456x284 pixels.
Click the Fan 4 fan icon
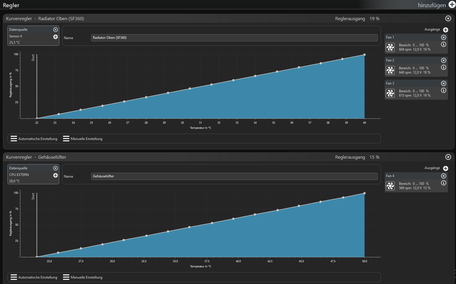coord(390,186)
